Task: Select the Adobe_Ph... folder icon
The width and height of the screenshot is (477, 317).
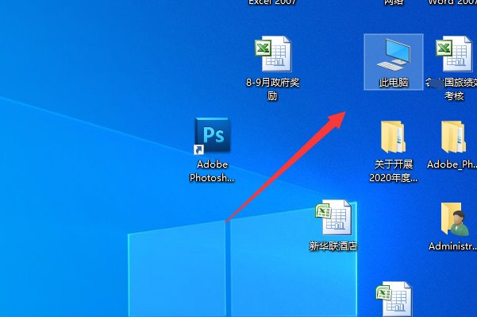Action: click(453, 137)
